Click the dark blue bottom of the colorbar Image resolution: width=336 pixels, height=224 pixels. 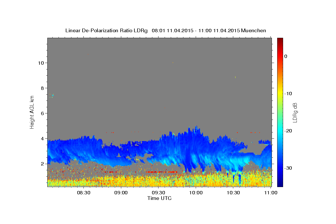click(280, 184)
